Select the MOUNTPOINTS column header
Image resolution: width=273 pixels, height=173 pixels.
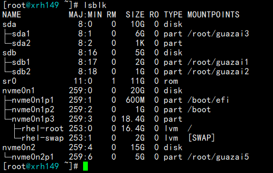(x=214, y=15)
